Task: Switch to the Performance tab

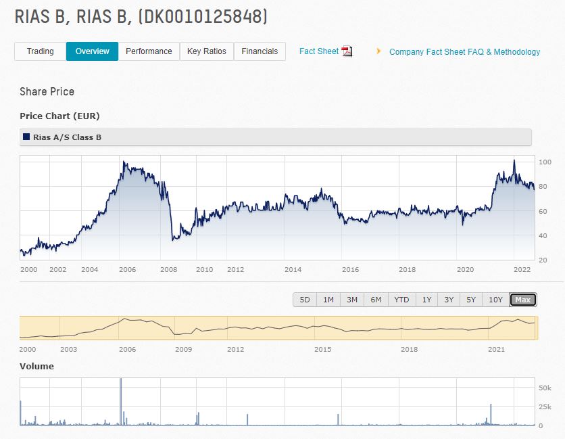Action: [x=149, y=51]
